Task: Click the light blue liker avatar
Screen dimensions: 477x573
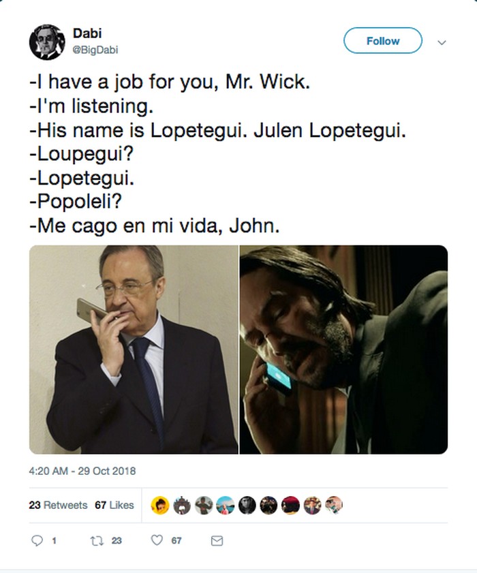Action: [225, 505]
